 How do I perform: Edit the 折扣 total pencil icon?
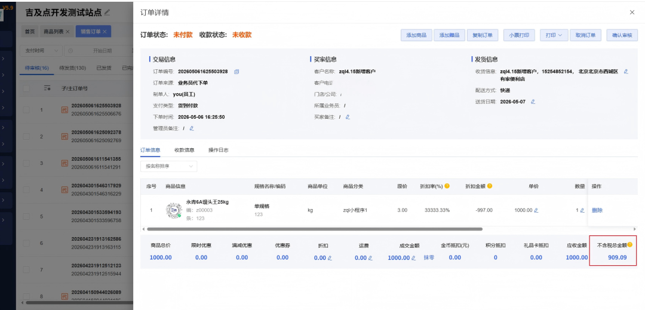click(330, 258)
